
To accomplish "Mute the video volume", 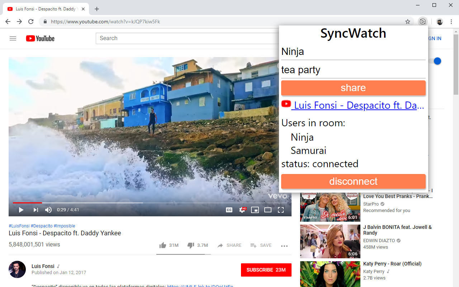I will tap(48, 210).
